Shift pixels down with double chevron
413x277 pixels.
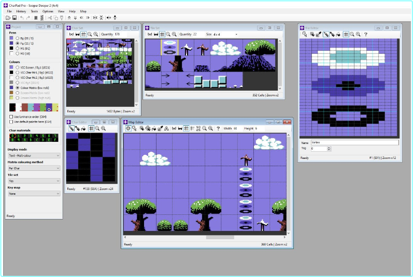[75, 18]
